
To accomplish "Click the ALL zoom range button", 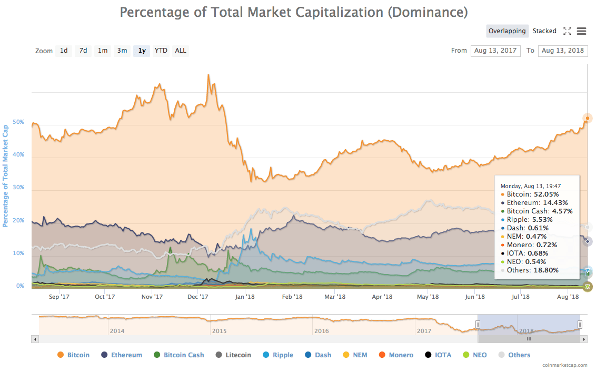I will point(180,51).
